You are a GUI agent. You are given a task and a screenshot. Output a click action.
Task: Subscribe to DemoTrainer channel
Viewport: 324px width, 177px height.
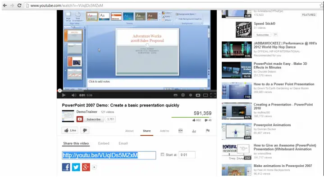90,119
